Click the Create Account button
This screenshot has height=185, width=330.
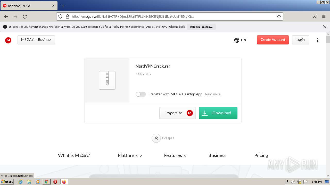click(273, 40)
